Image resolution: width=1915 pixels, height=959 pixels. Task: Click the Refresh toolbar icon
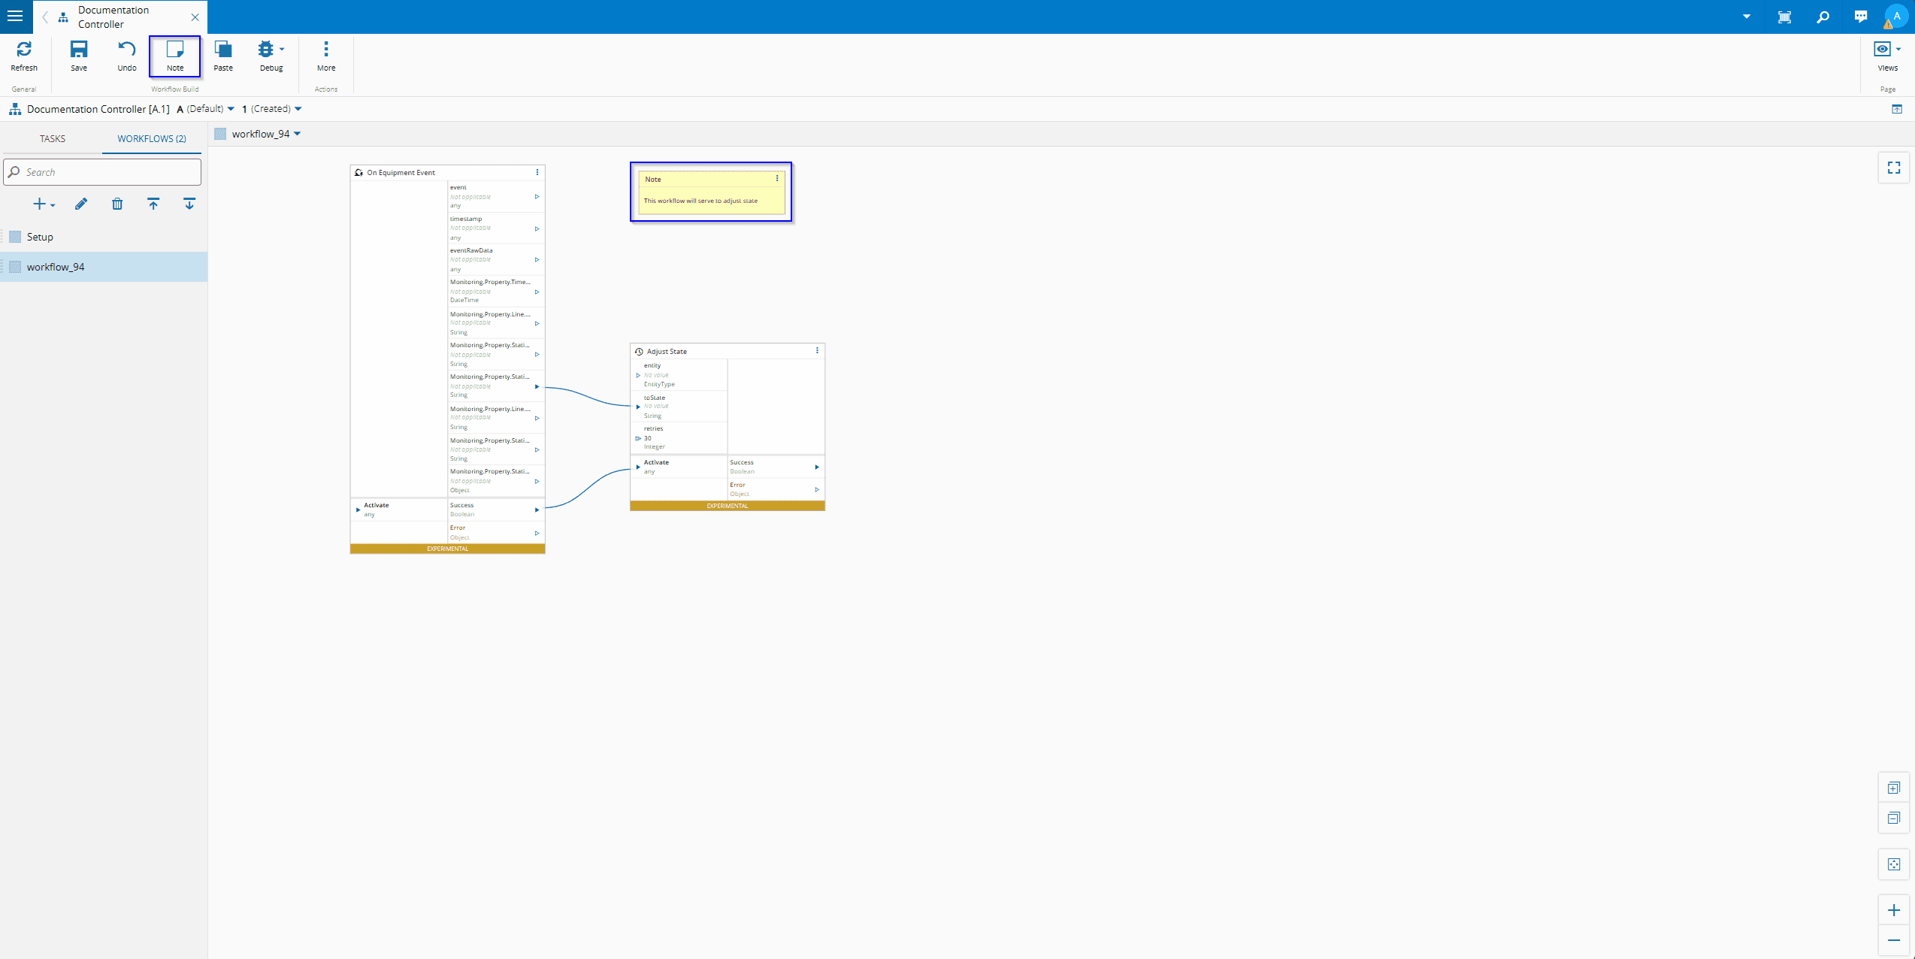pos(24,56)
